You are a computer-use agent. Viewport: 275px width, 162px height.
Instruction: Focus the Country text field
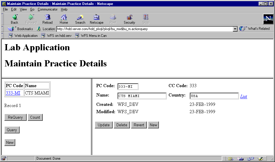click(214, 96)
